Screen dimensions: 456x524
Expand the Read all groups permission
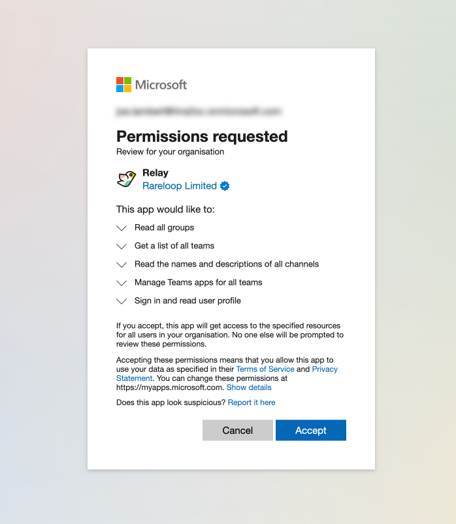point(121,228)
